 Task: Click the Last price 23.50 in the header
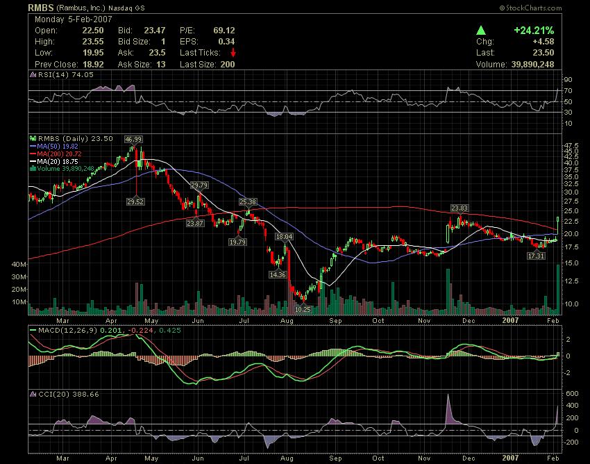543,53
